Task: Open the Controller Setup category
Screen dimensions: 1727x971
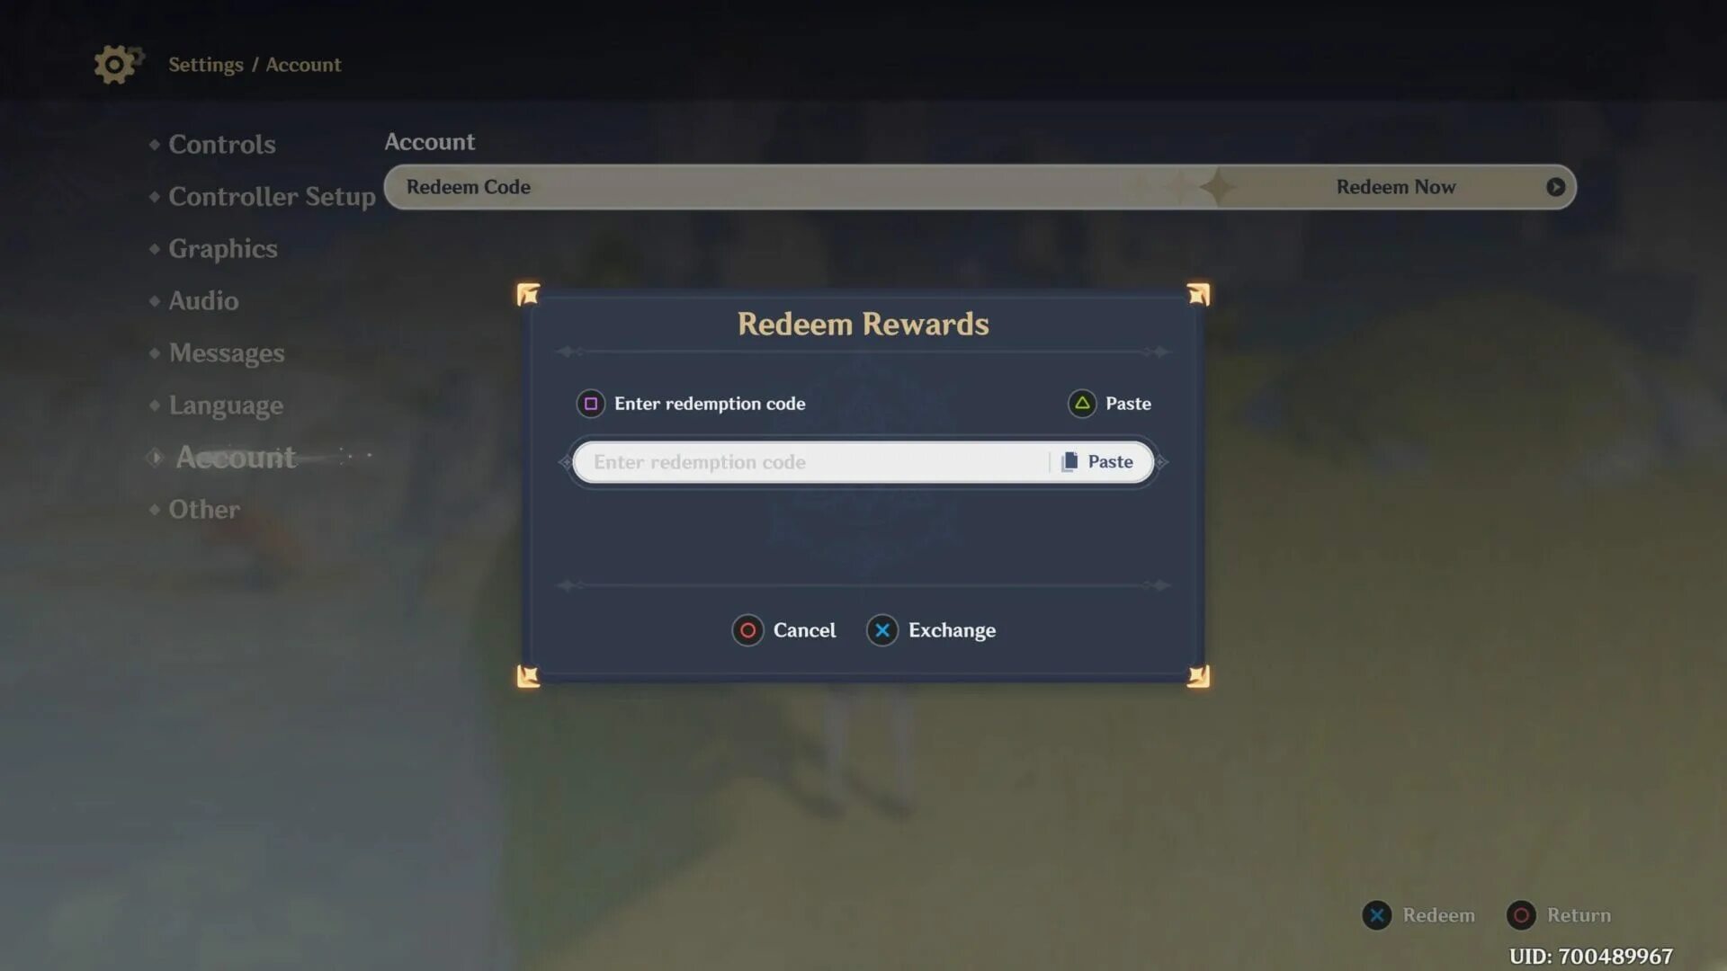Action: point(272,197)
